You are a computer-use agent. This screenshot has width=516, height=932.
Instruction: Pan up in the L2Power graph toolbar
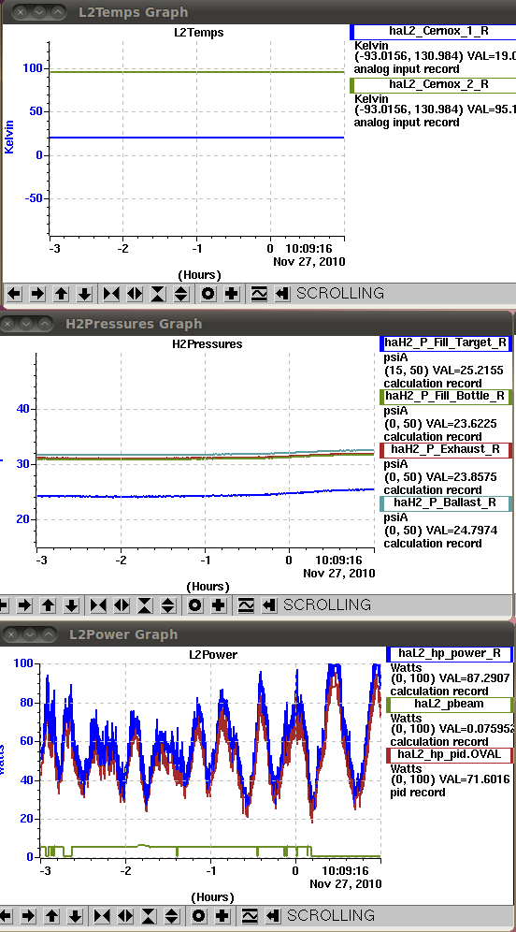[51, 915]
